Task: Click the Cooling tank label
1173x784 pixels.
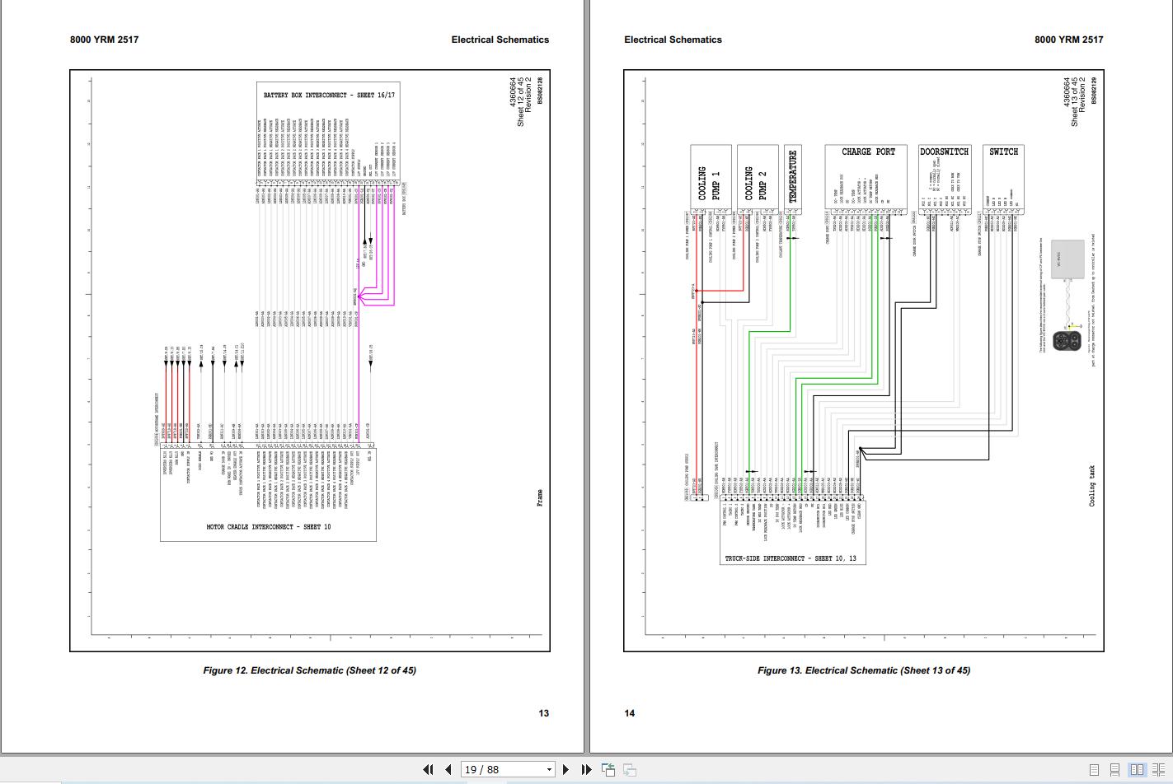Action: pos(1093,486)
